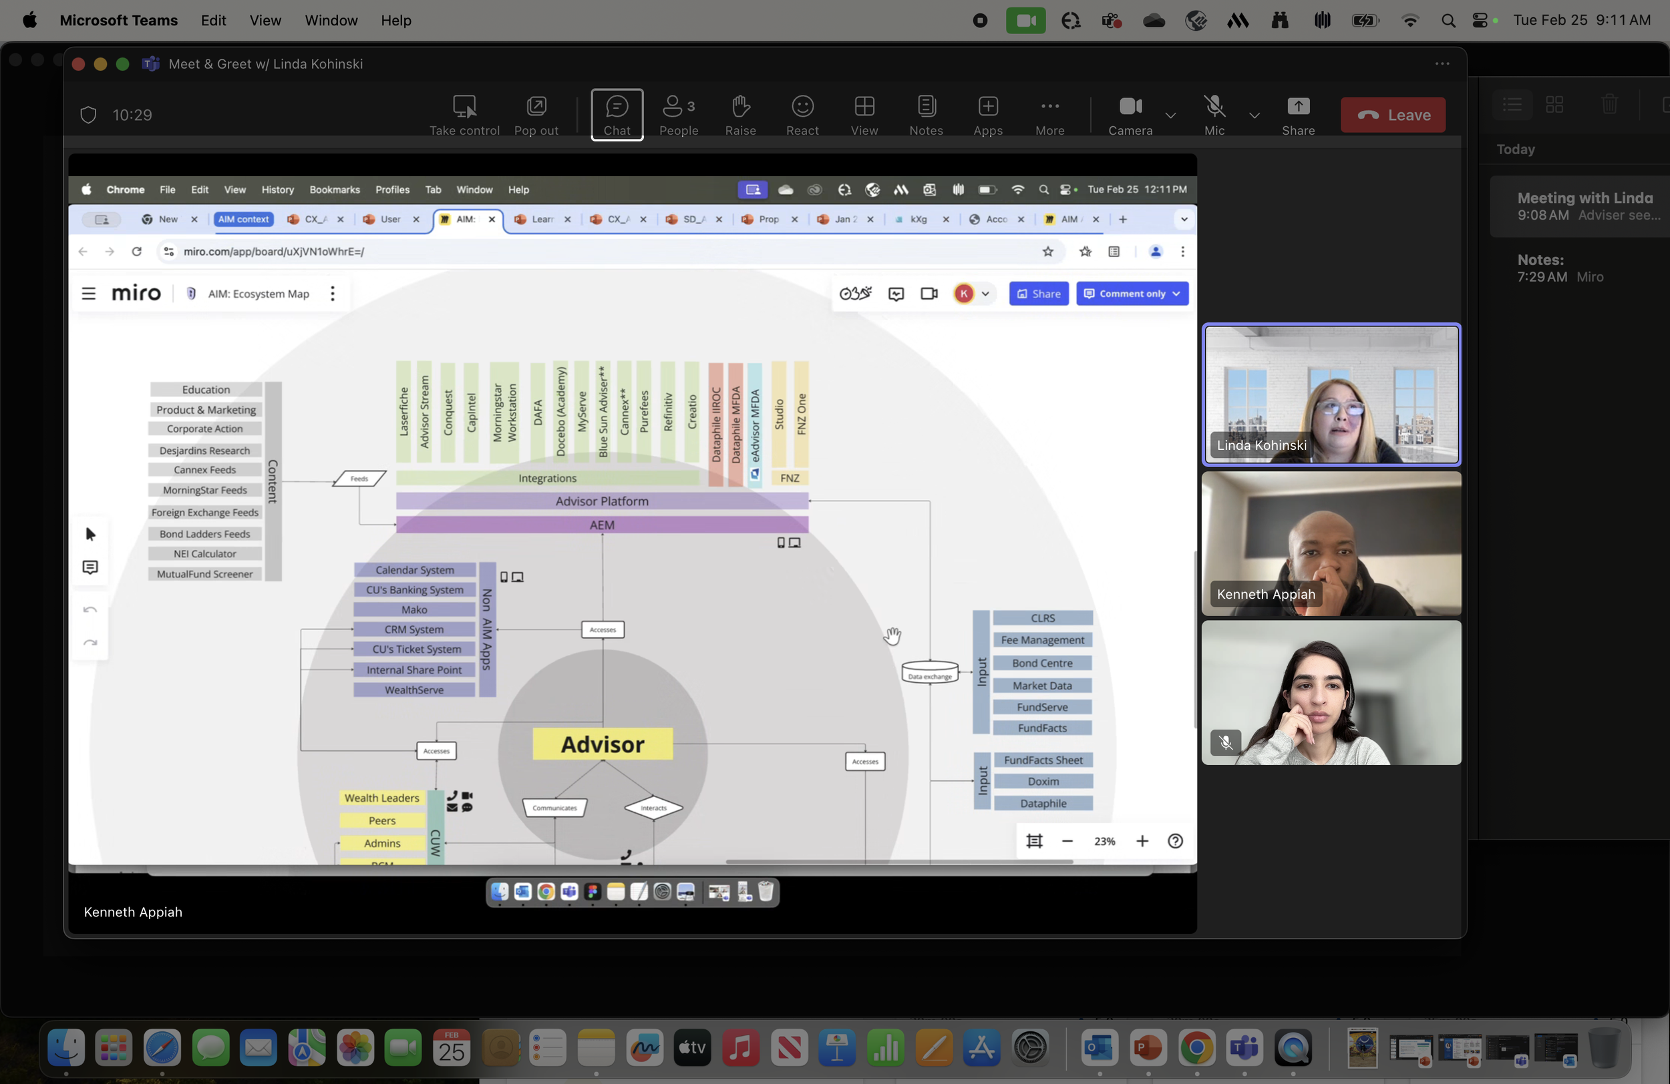The height and width of the screenshot is (1084, 1670).
Task: Click the Miro redo arrow
Action: [91, 643]
